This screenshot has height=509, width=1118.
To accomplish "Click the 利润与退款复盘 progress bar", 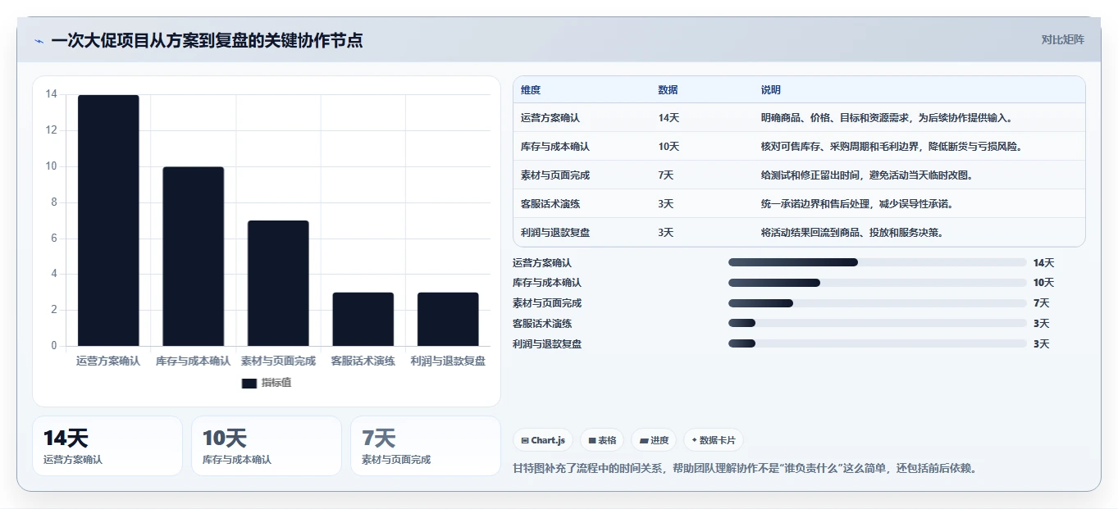I will [877, 344].
